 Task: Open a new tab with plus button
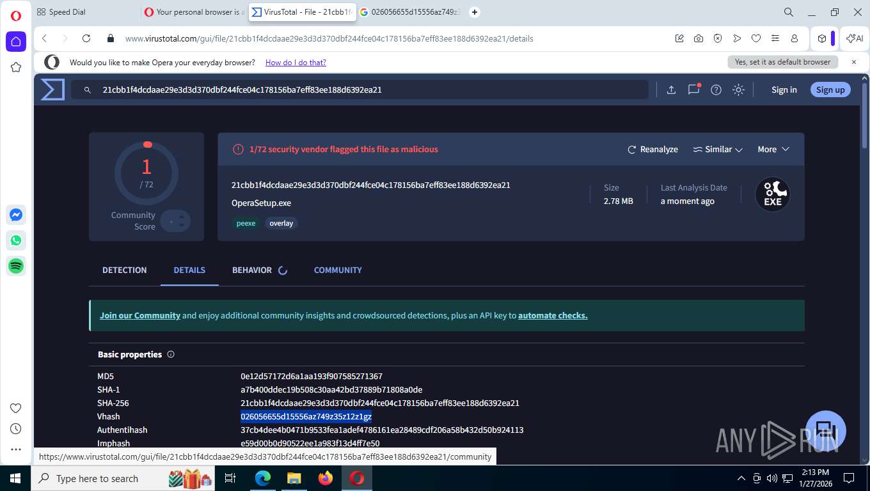(475, 12)
